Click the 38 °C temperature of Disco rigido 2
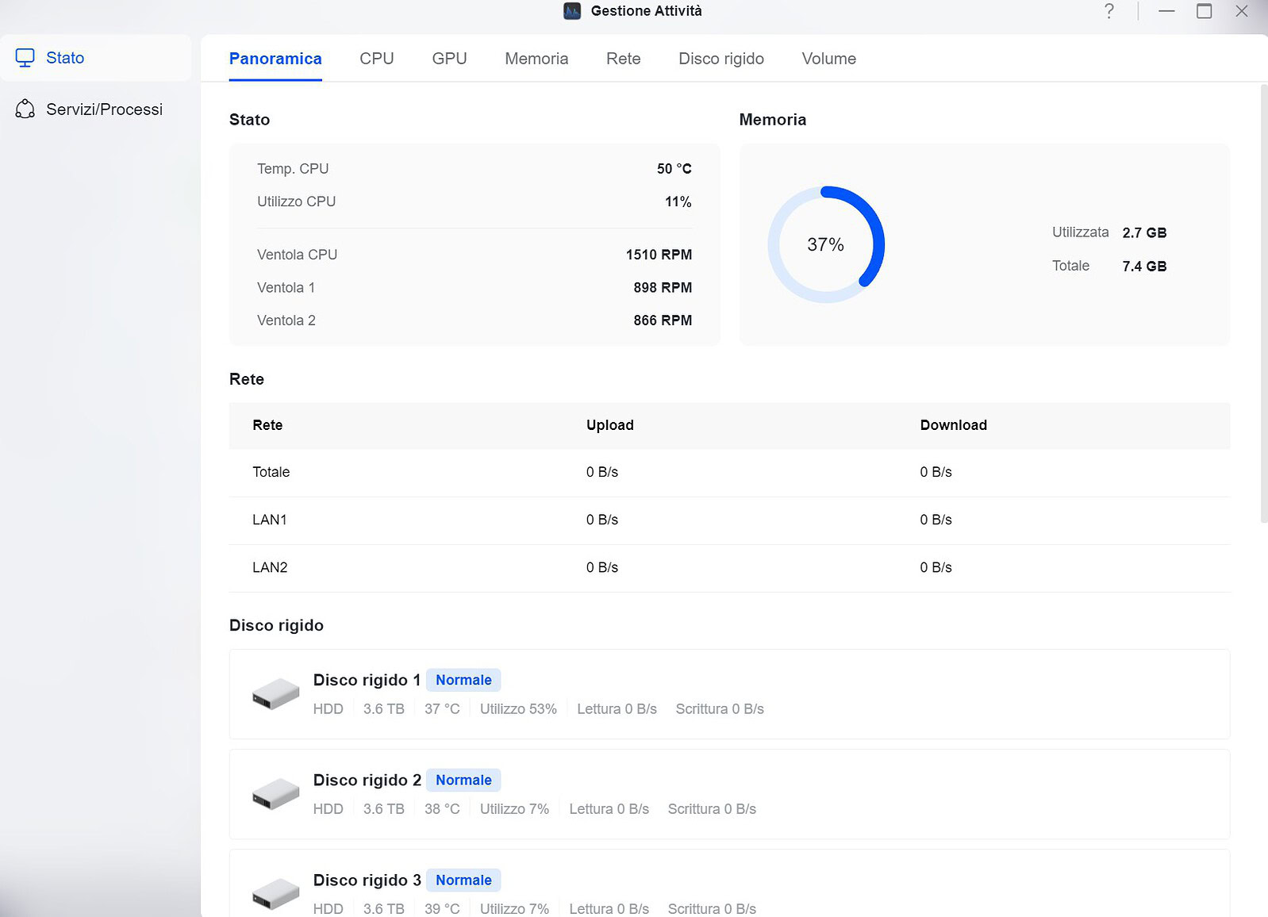The image size is (1268, 917). (x=442, y=809)
